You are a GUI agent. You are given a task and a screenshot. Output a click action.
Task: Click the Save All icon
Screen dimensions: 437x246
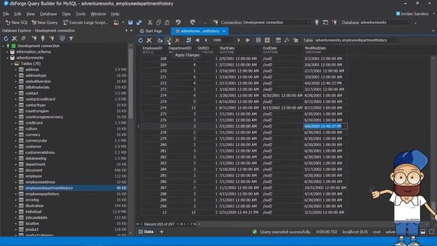coord(139,23)
